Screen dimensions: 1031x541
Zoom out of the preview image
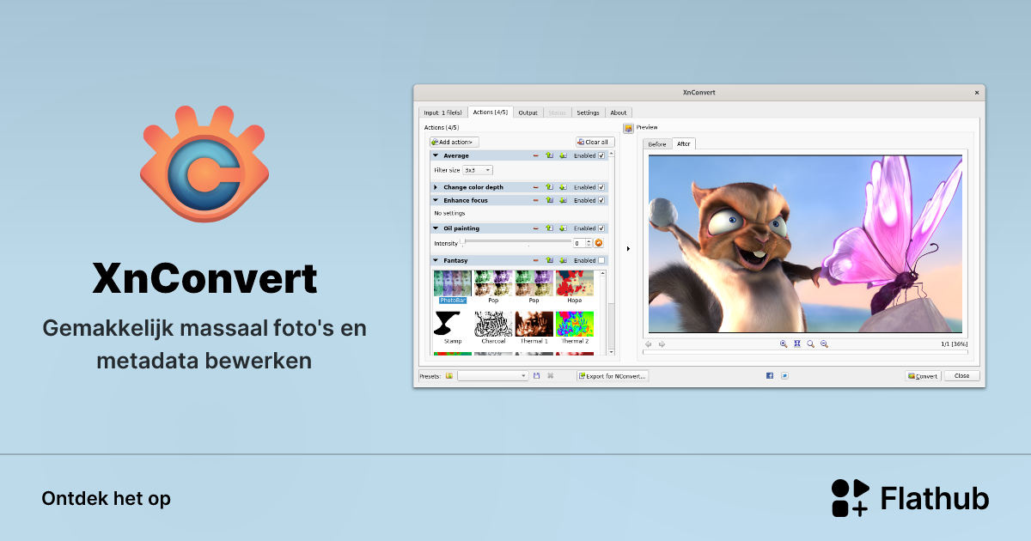point(824,343)
